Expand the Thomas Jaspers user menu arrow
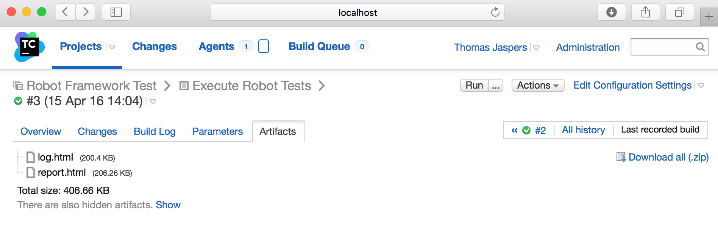The width and height of the screenshot is (718, 228). tap(536, 48)
